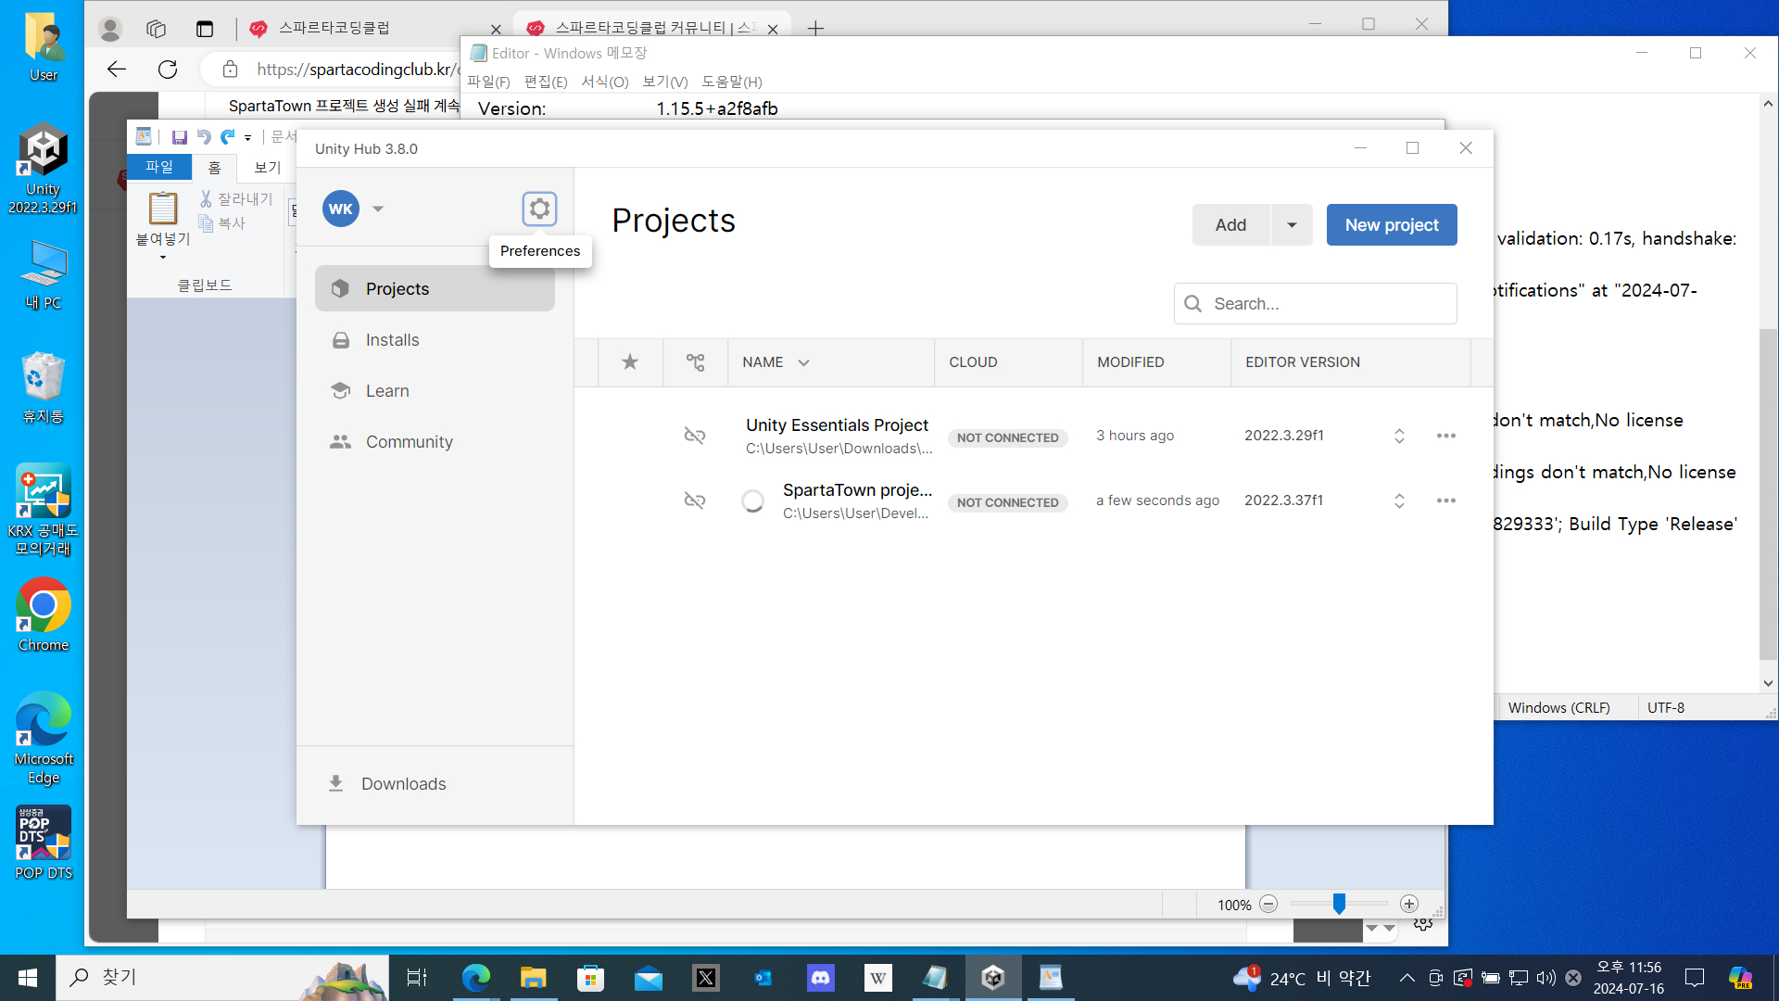Open Notepad 파일(F) menu
This screenshot has height=1001, width=1779.
488,82
